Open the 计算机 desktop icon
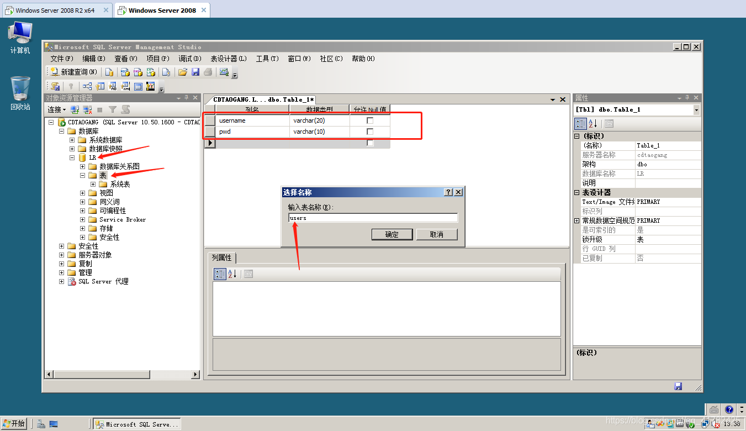Viewport: 746px width, 431px height. tap(20, 38)
